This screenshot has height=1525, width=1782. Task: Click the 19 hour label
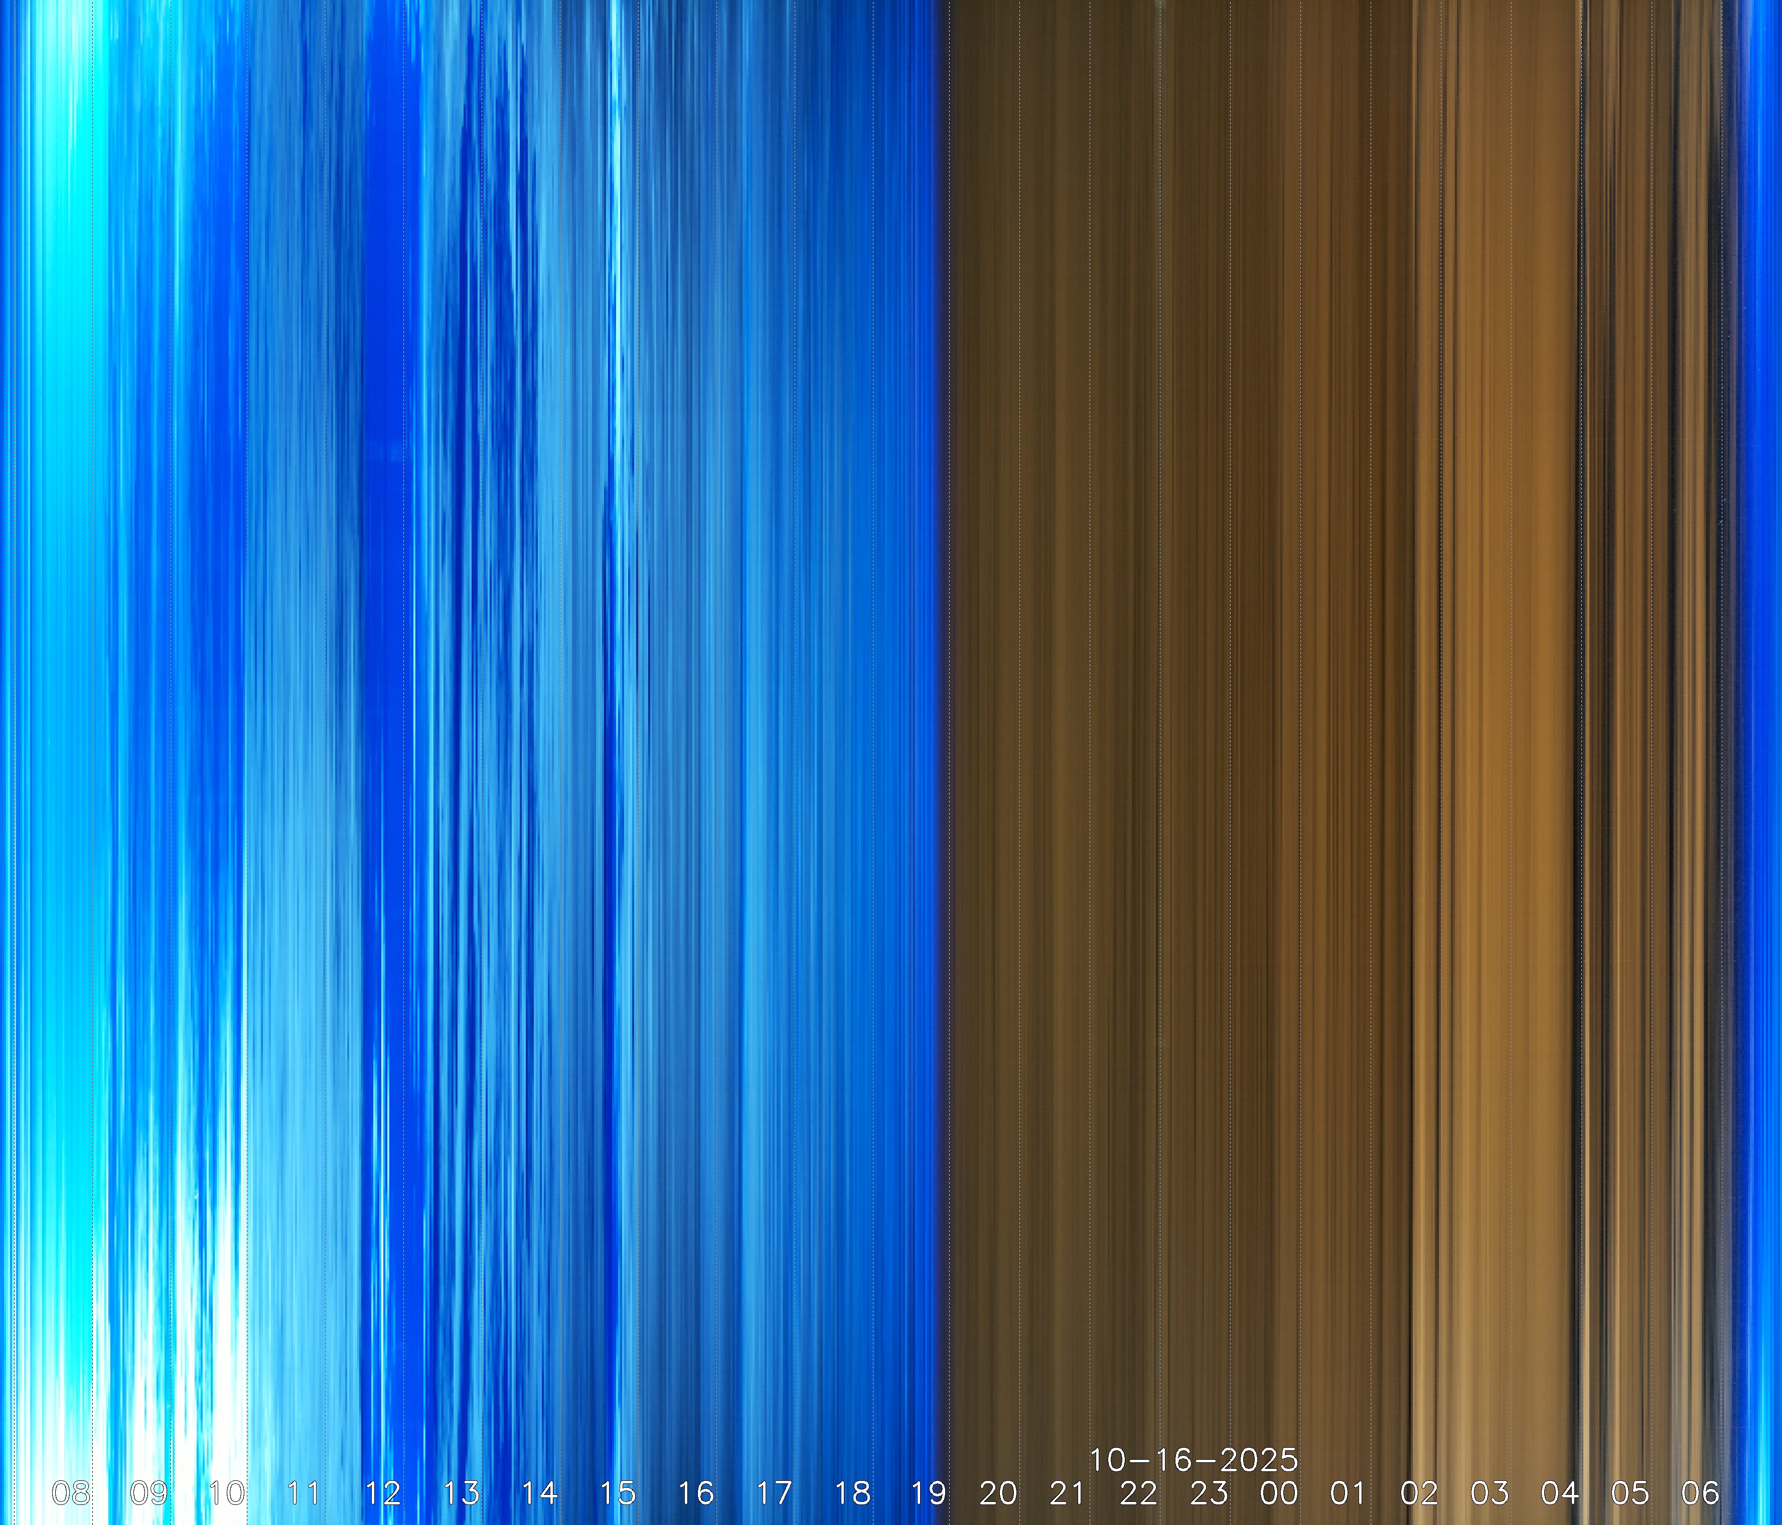[929, 1493]
